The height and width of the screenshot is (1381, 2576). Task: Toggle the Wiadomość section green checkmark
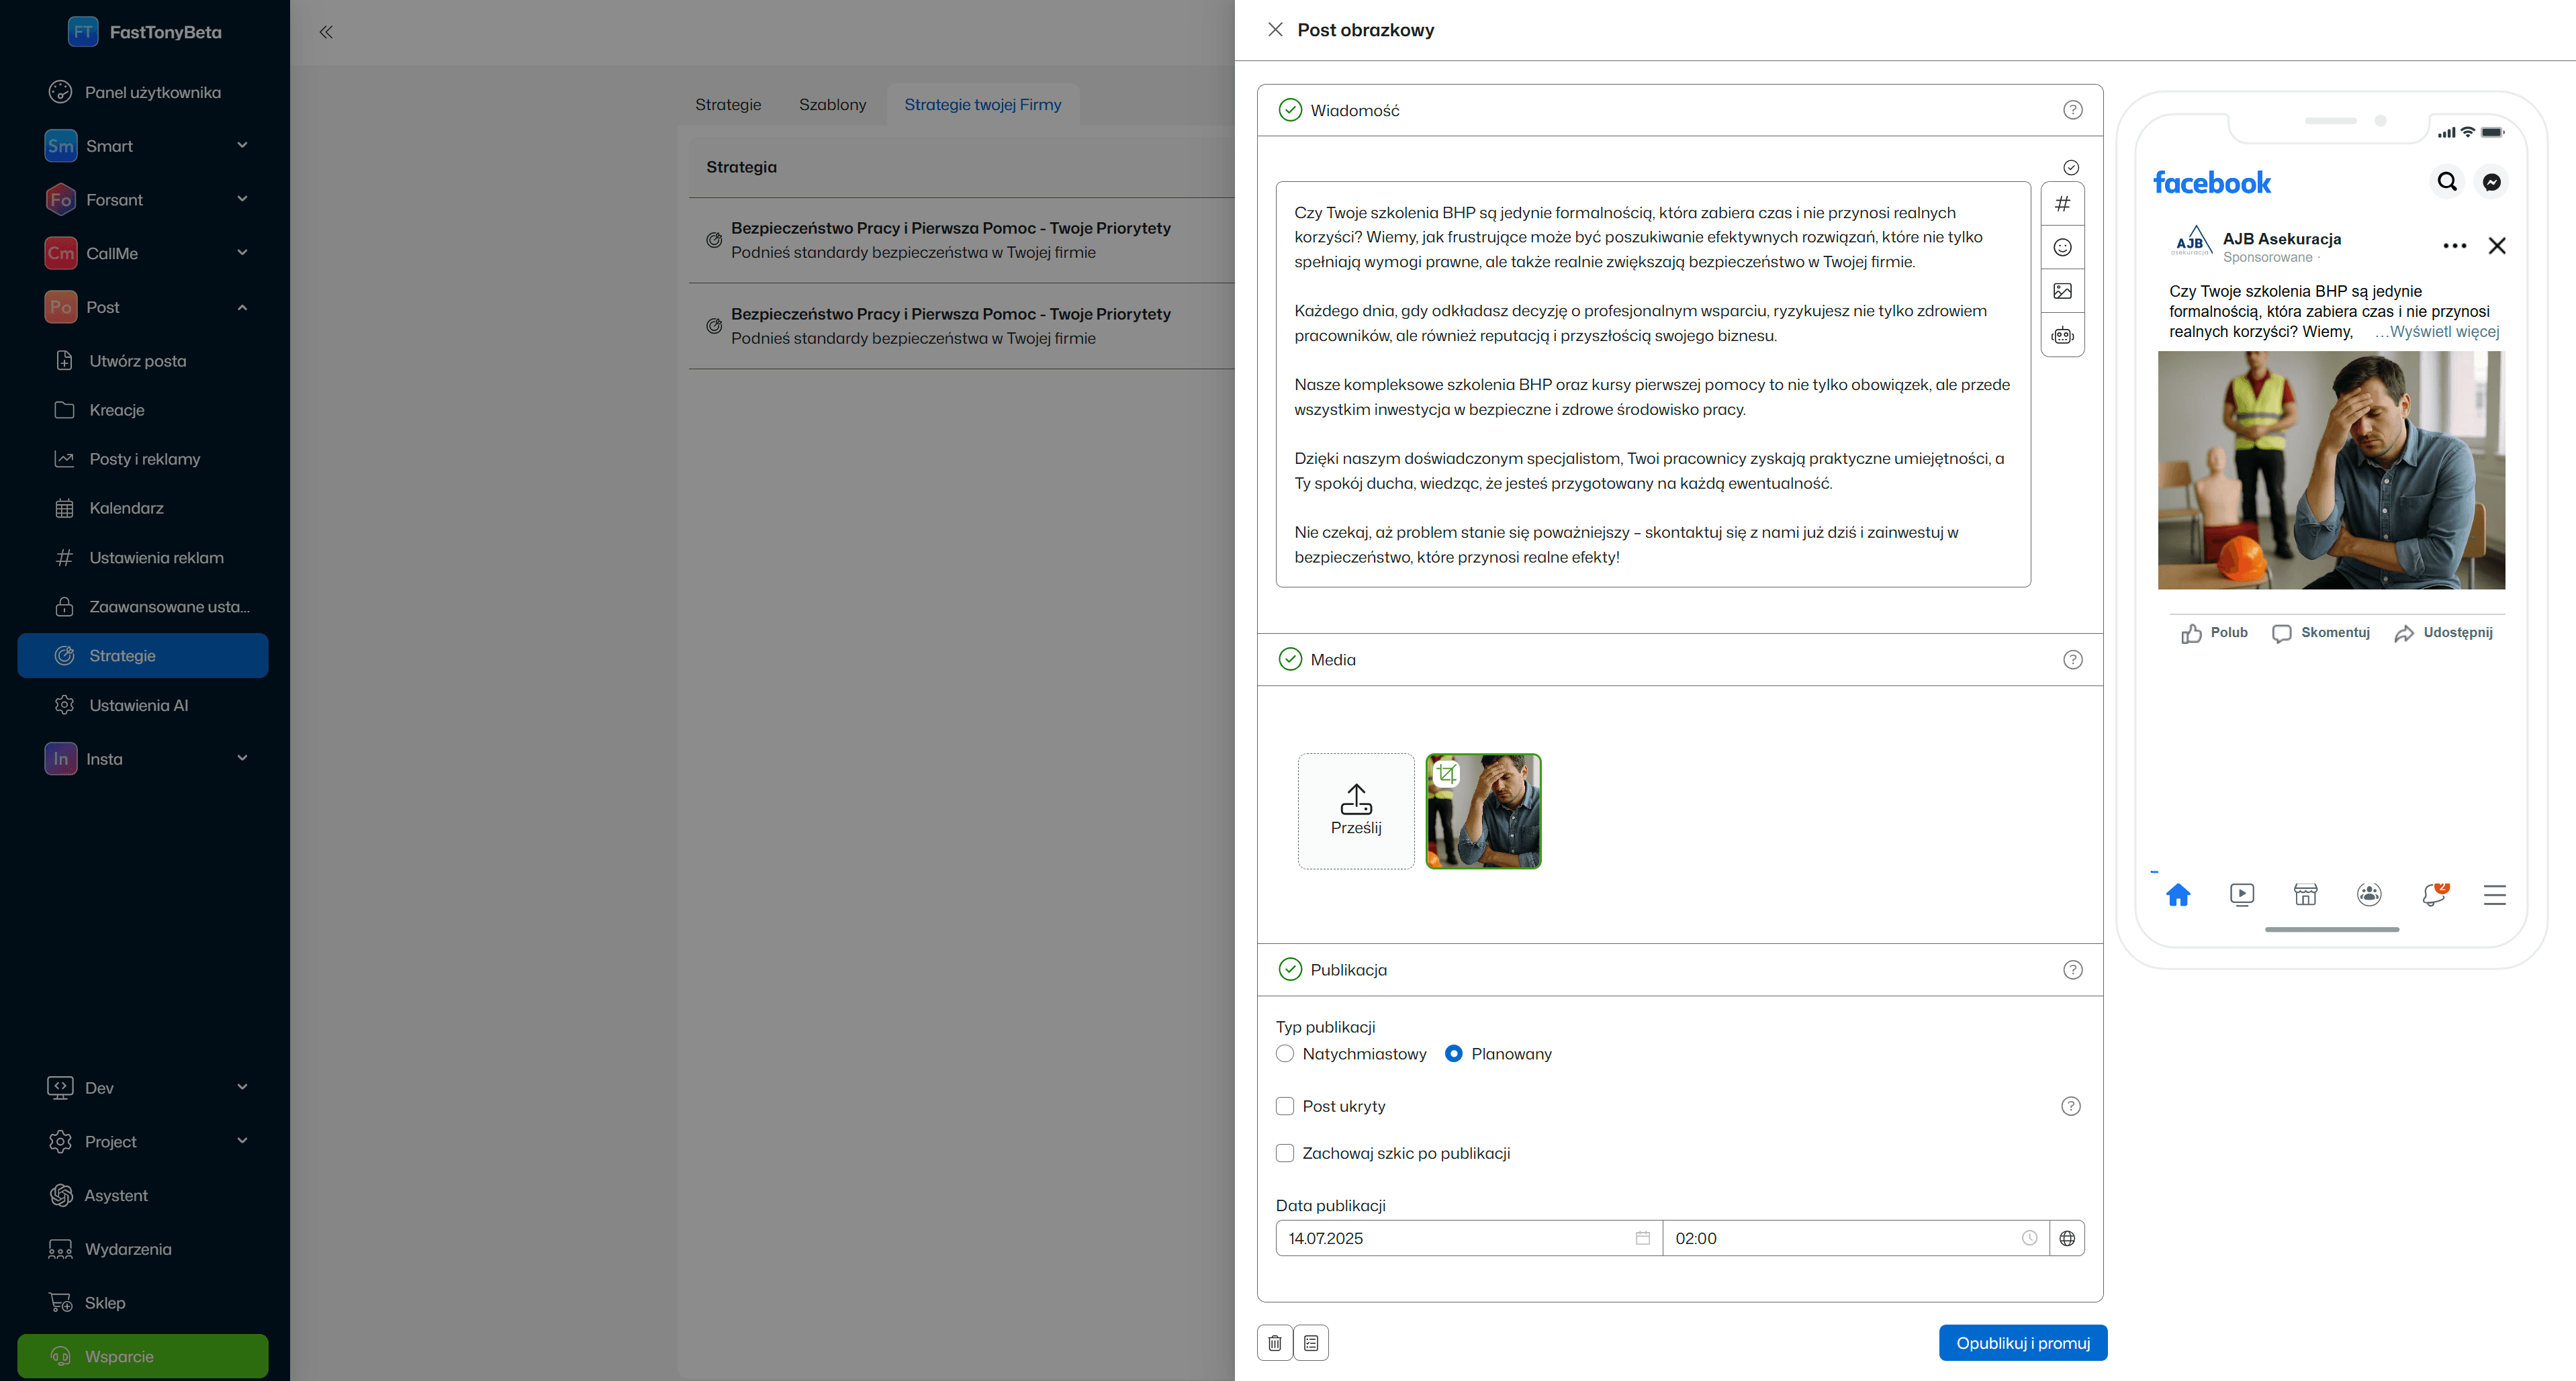pos(1290,110)
